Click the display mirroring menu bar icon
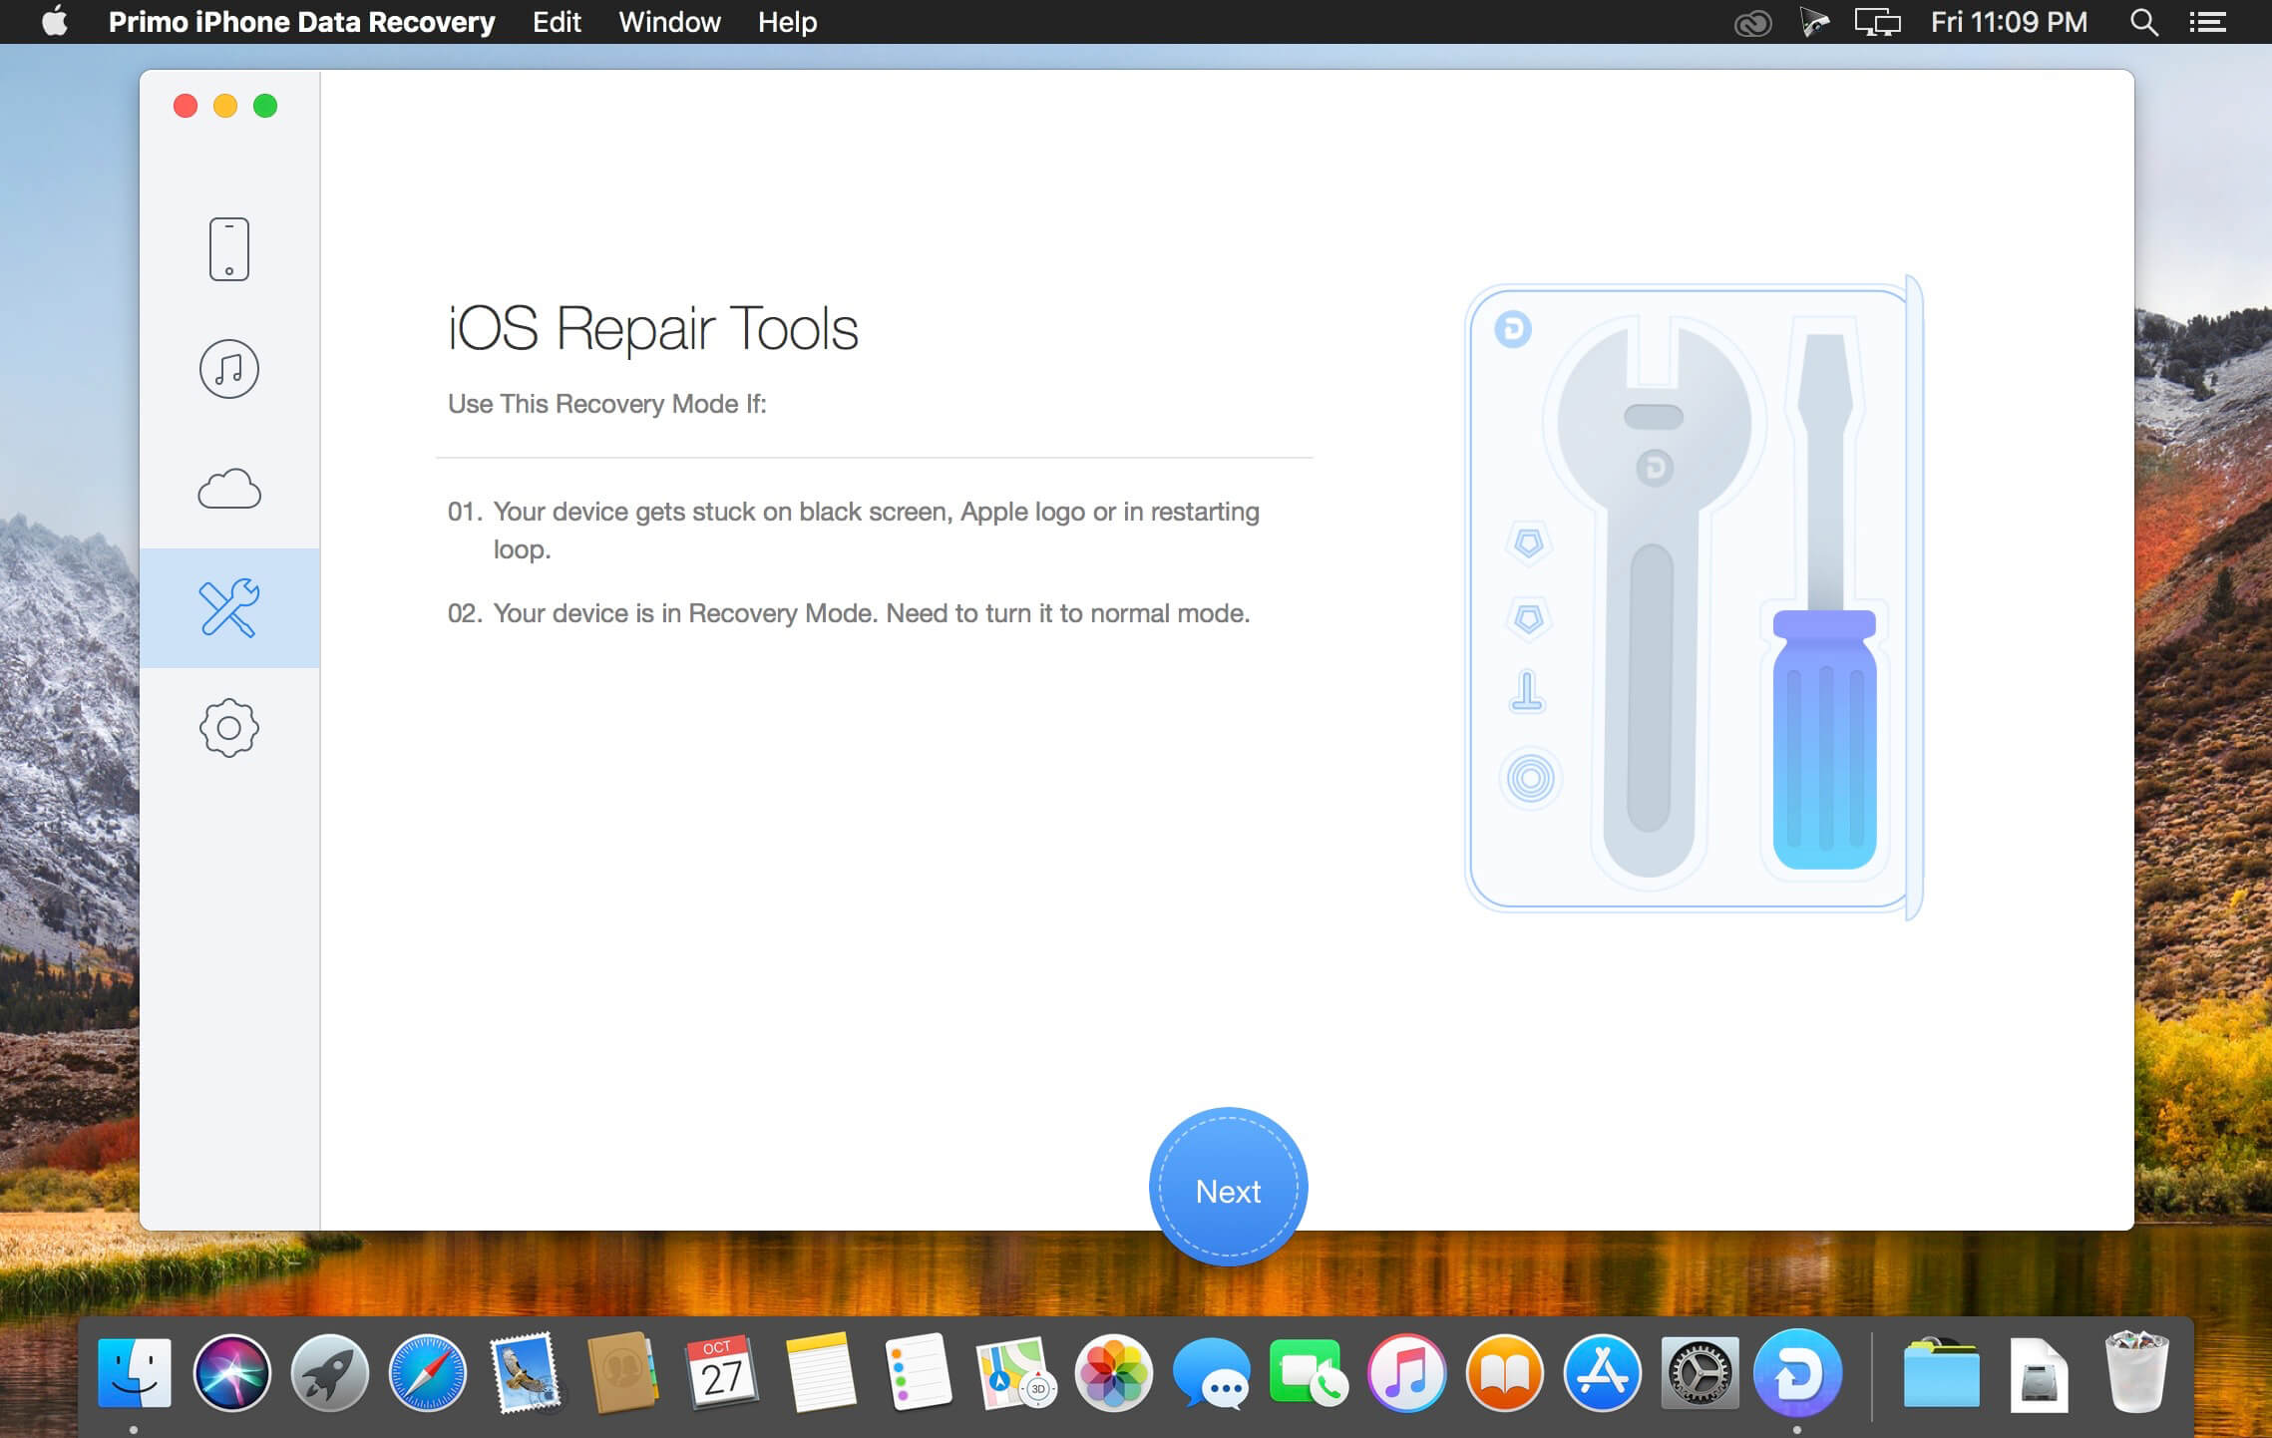The image size is (2272, 1438). [1877, 22]
